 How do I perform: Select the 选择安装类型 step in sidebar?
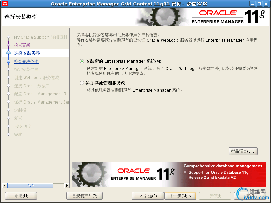pos(27,53)
